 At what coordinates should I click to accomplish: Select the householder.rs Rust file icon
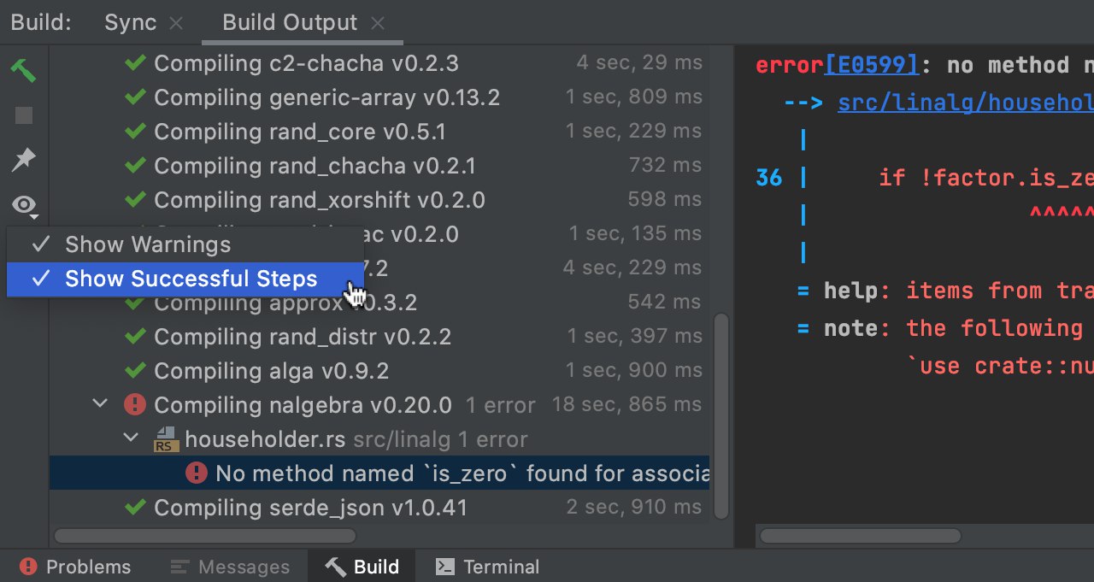coord(165,439)
